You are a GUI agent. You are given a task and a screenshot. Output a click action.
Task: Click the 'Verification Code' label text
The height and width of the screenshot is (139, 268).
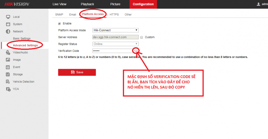pyautogui.click(x=69, y=51)
